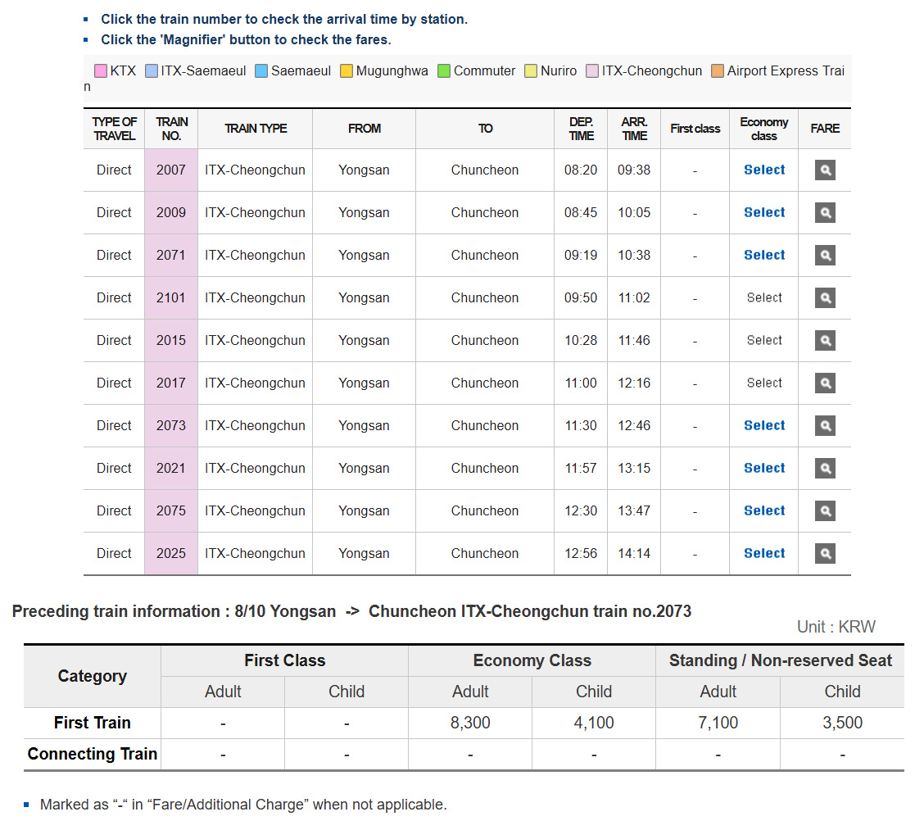The height and width of the screenshot is (821, 924).
Task: Click train number 2075
Action: tap(171, 511)
